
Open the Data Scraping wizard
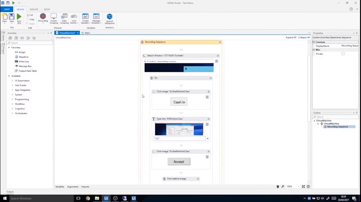click(64, 18)
